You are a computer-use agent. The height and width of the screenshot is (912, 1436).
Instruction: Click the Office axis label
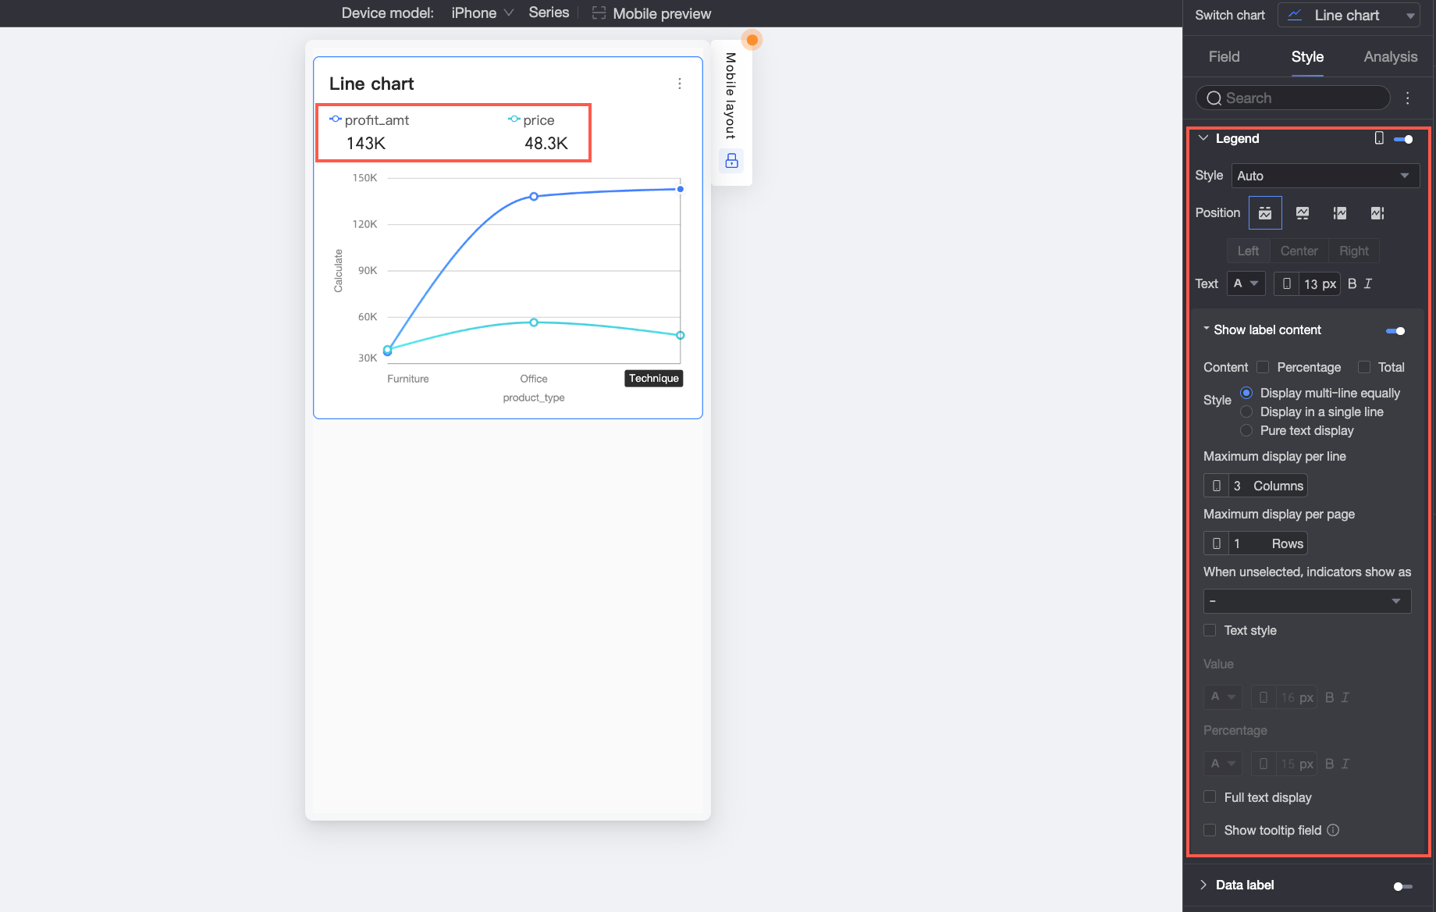coord(534,379)
